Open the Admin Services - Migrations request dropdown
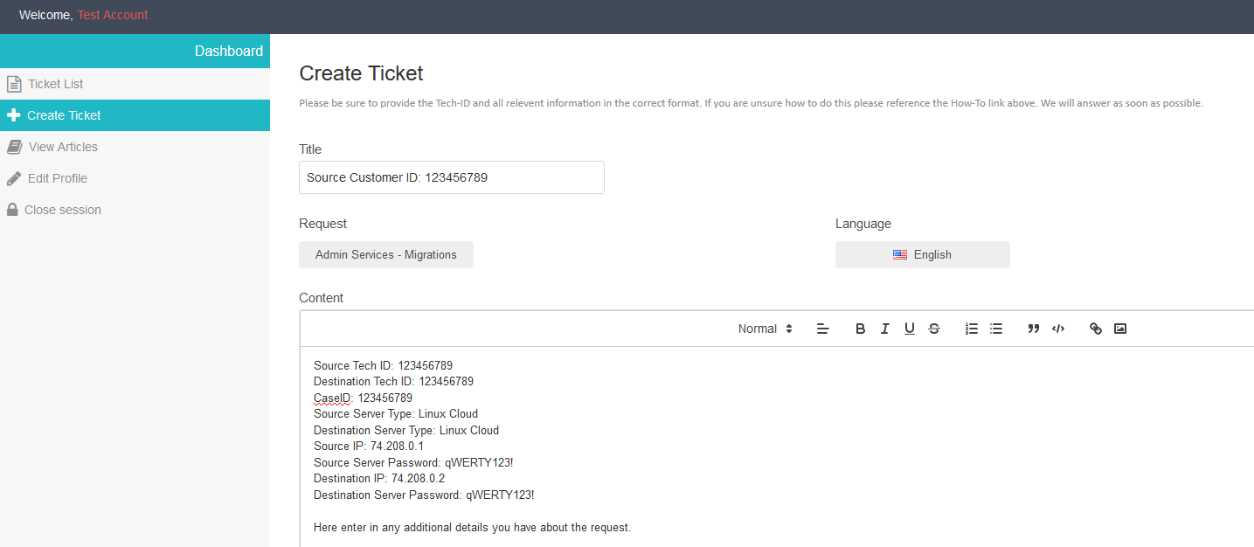The image size is (1254, 547). (386, 255)
